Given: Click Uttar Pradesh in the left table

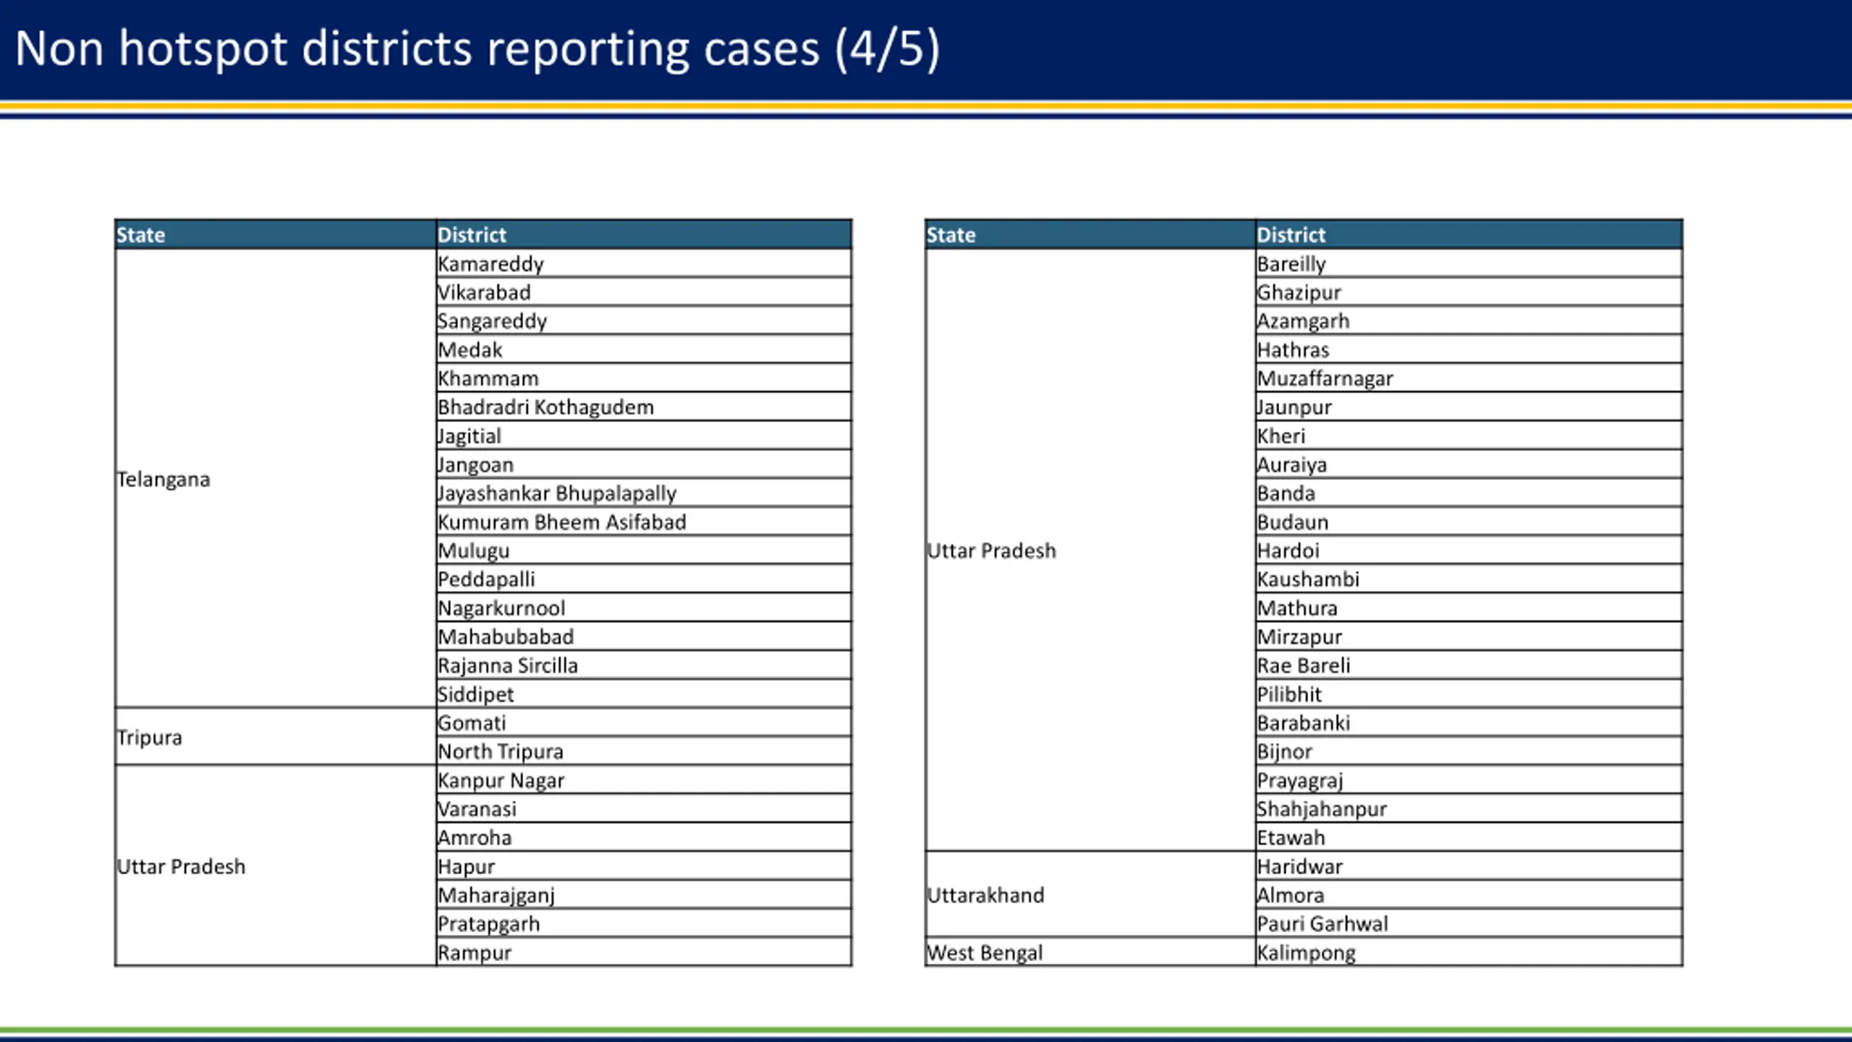Looking at the screenshot, I should pyautogui.click(x=276, y=866).
